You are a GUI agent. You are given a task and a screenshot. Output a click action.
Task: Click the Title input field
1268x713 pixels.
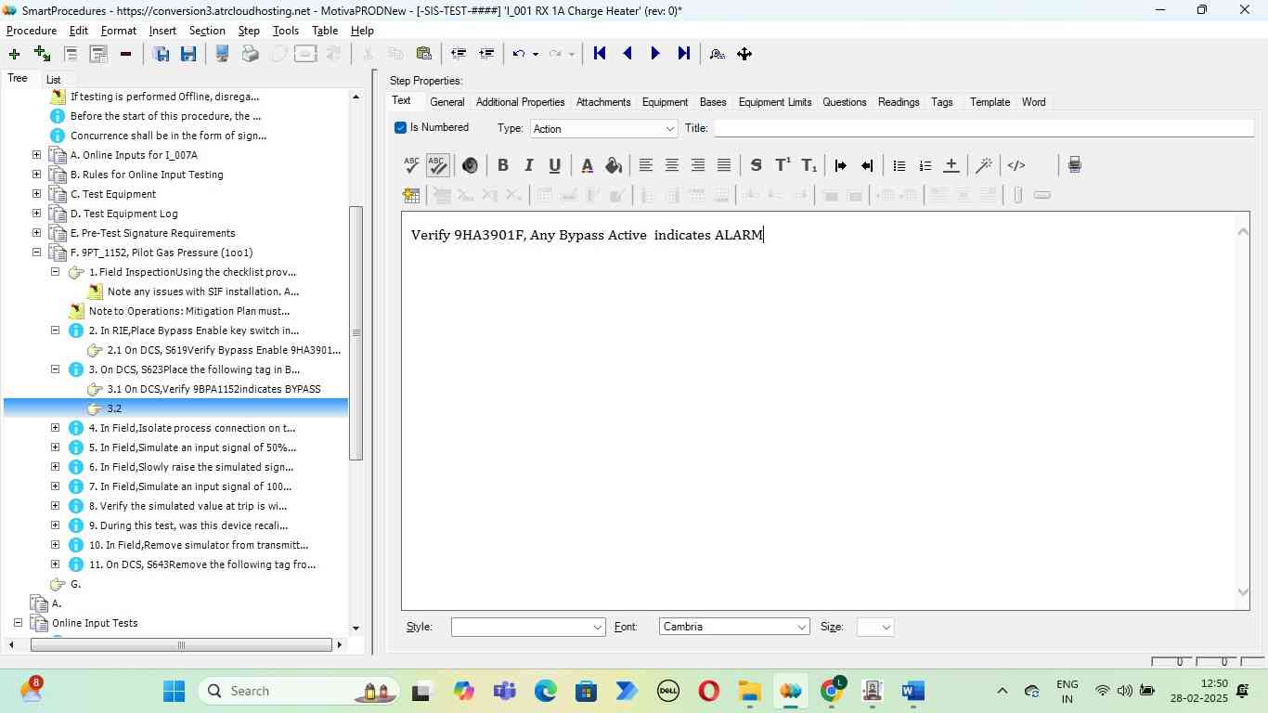pos(984,128)
